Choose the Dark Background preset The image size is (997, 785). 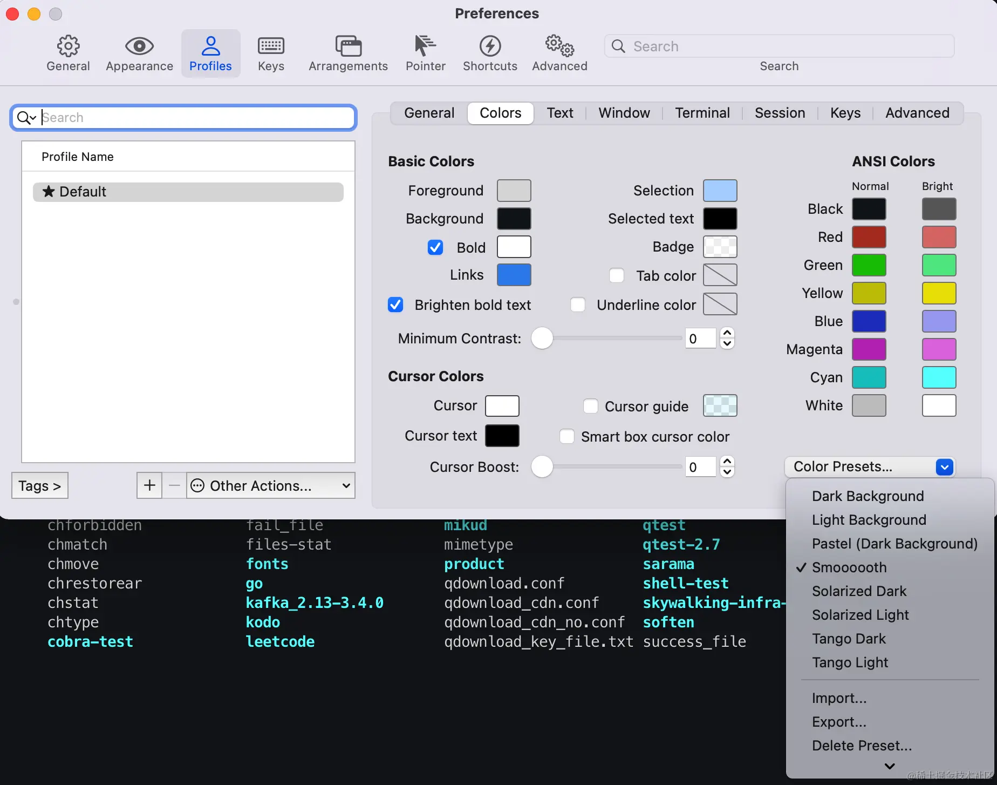tap(890, 496)
